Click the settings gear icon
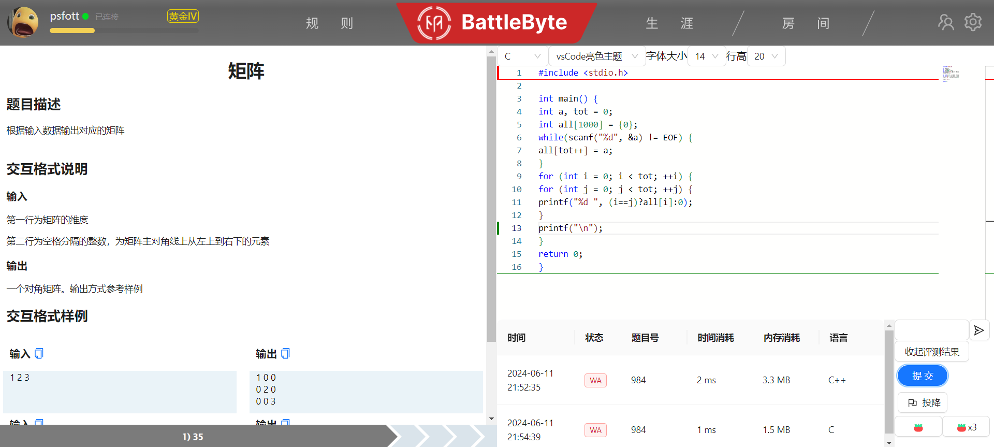This screenshot has height=447, width=994. click(973, 22)
